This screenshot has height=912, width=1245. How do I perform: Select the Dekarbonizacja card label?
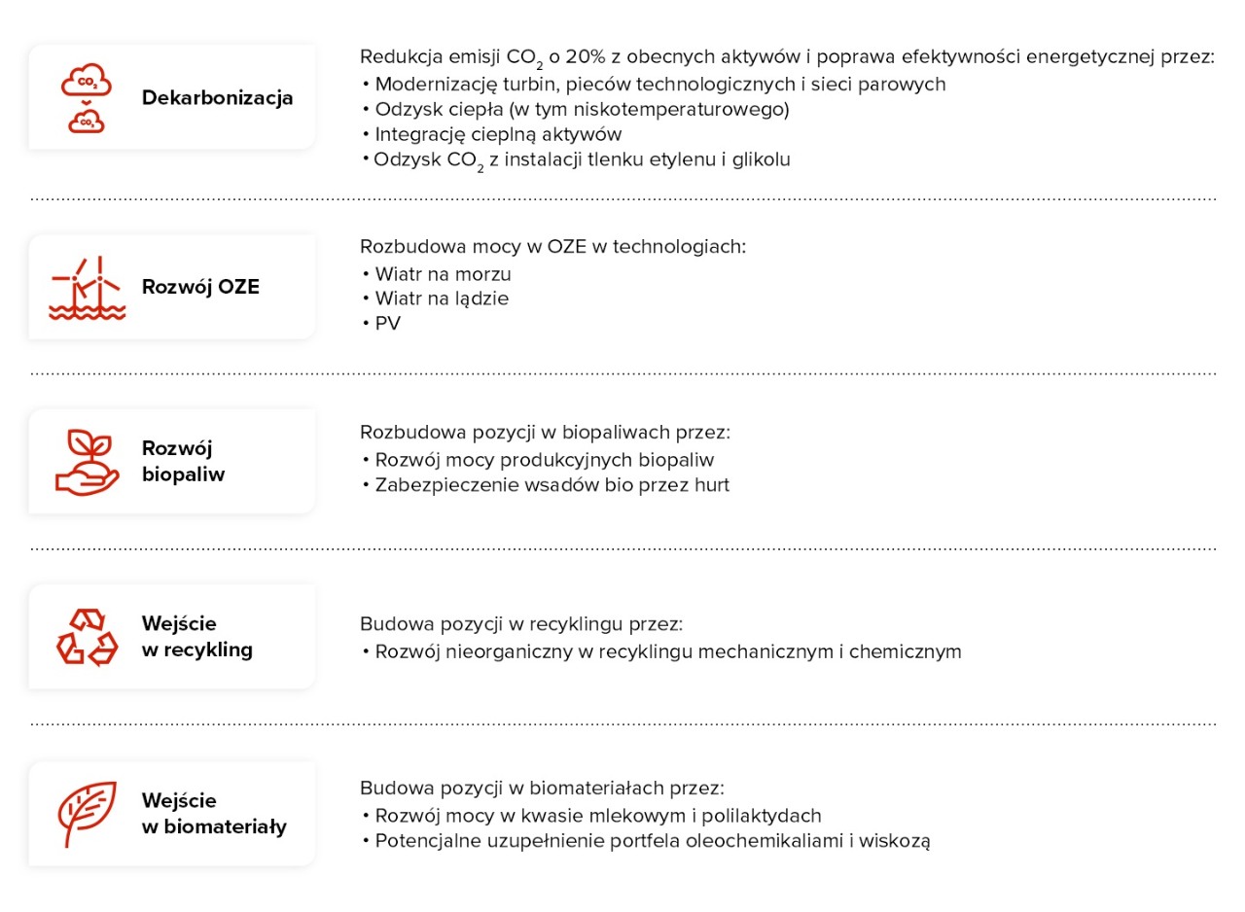[217, 98]
